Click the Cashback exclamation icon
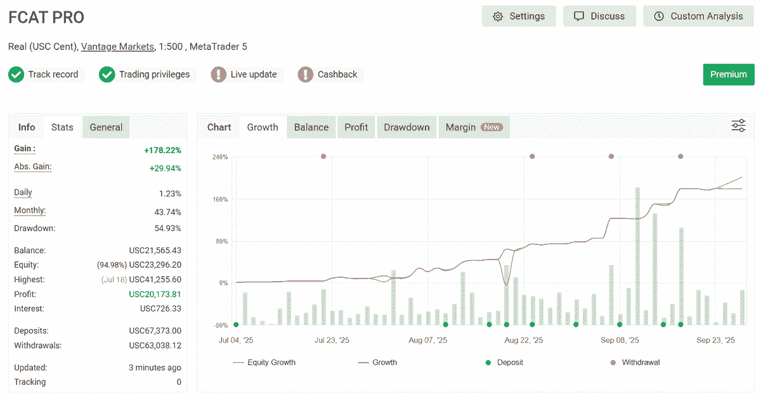Screen dimensions: 761x400 (x=306, y=75)
